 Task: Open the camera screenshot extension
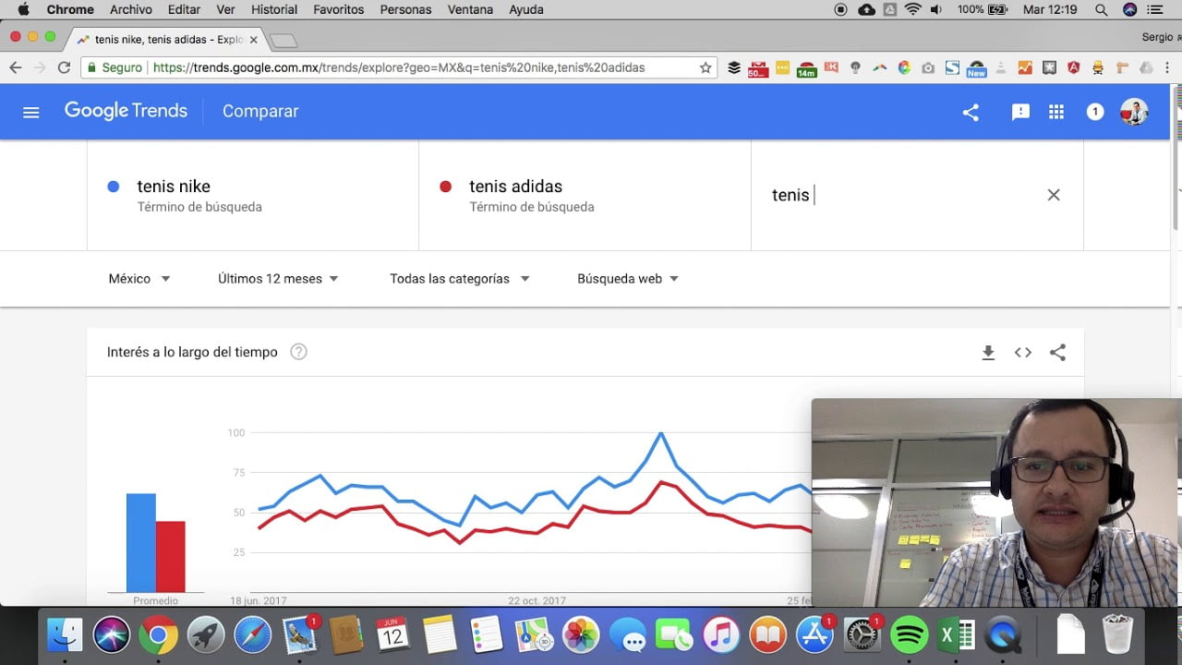coord(928,67)
